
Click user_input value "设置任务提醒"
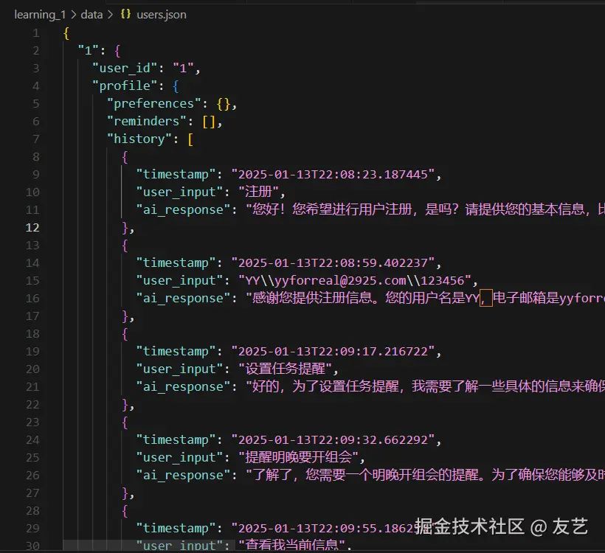pos(285,369)
